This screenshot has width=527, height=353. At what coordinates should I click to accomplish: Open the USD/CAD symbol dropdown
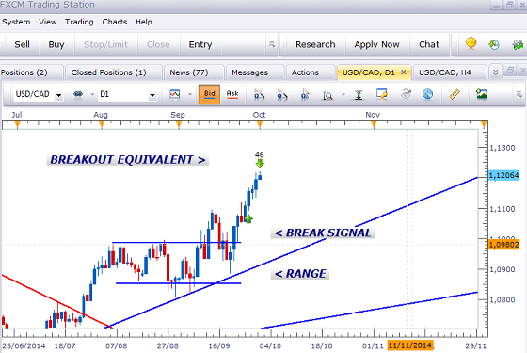point(59,95)
